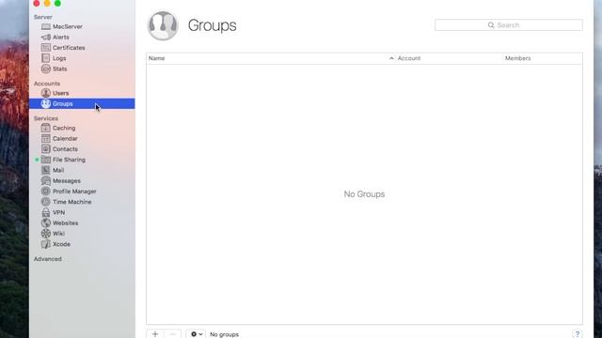Click the Server section header
Image resolution: width=602 pixels, height=338 pixels.
[43, 17]
